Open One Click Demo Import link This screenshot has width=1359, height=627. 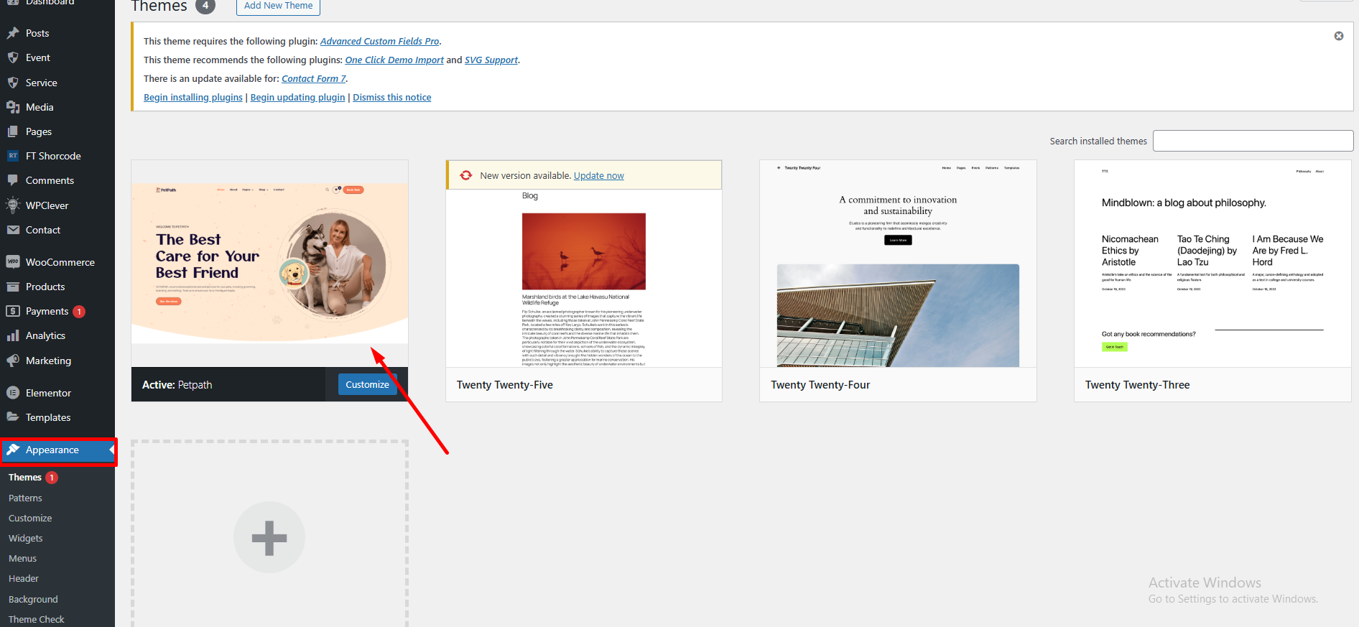point(394,60)
